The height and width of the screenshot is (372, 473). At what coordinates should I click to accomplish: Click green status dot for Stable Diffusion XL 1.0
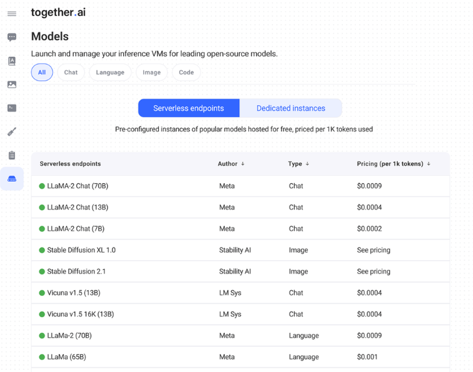[x=42, y=250]
